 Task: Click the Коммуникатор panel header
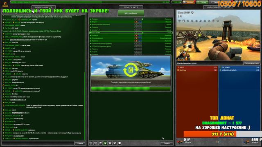44,7
